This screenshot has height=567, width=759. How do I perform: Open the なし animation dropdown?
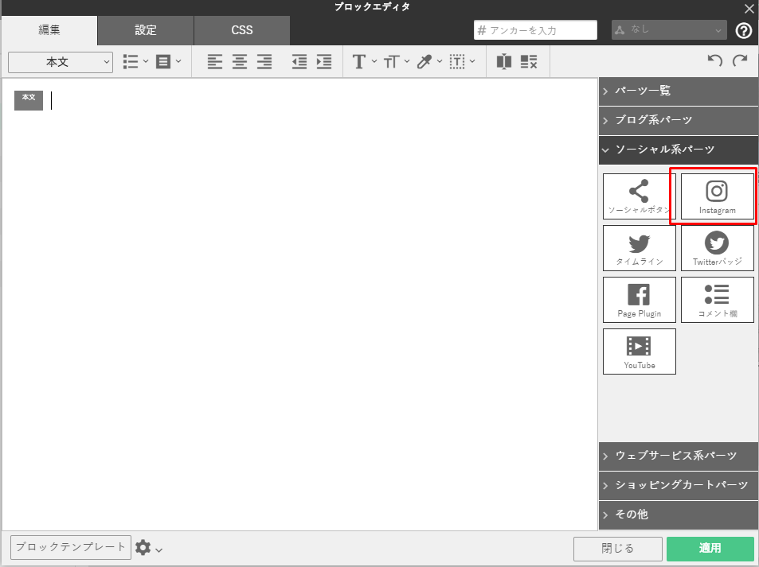(669, 30)
